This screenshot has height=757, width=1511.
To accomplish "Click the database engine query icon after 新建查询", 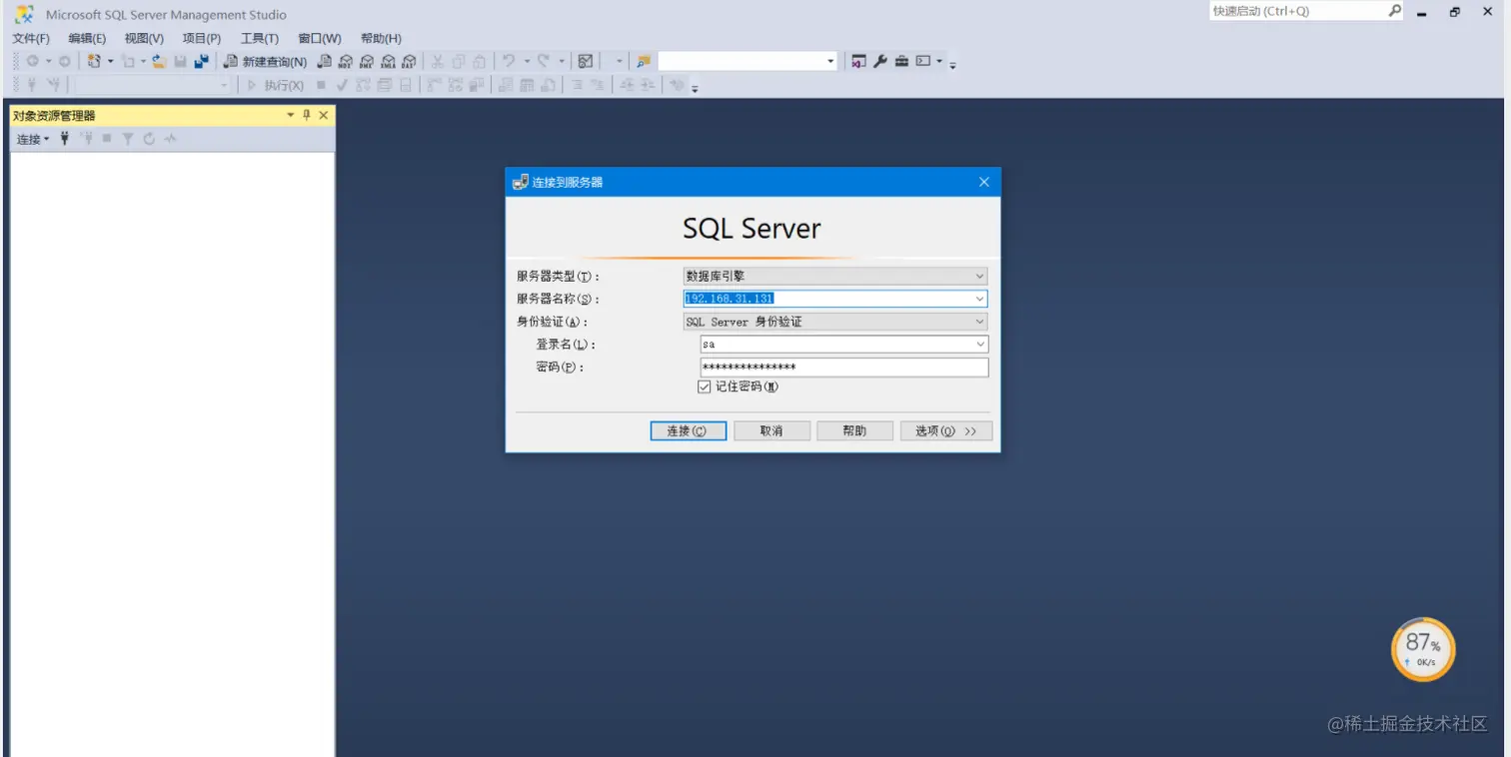I will tap(325, 62).
